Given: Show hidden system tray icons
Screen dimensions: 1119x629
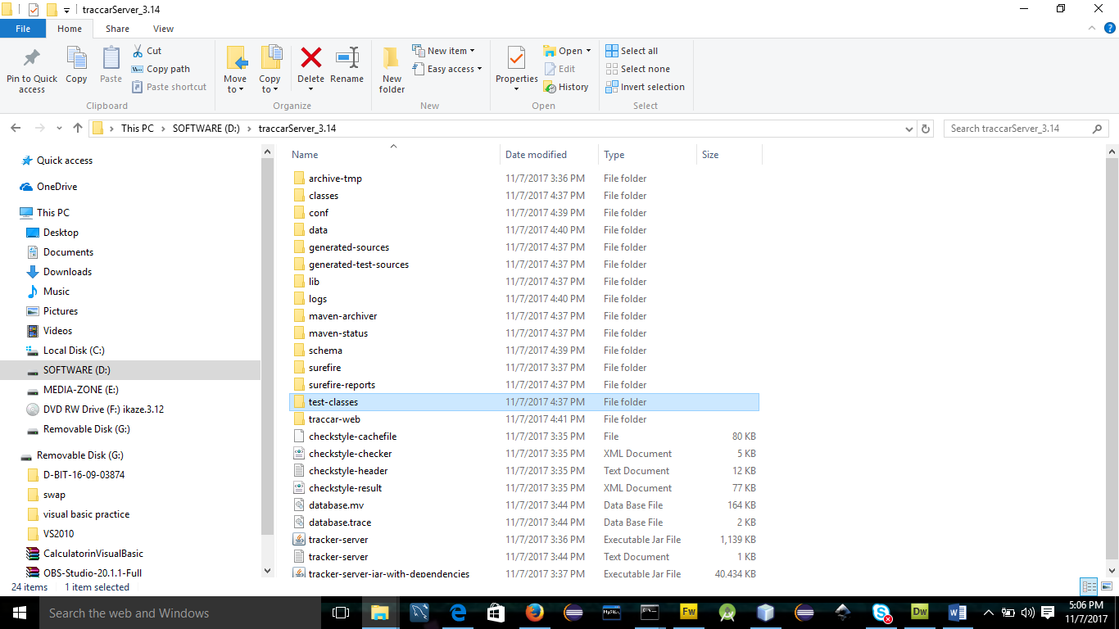Looking at the screenshot, I should (988, 613).
